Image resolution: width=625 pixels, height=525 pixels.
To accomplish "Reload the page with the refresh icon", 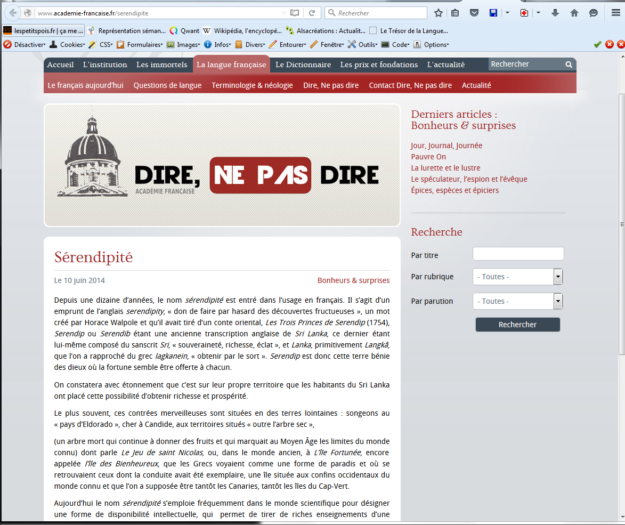I will click(312, 13).
